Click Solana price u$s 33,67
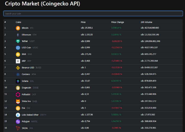This screenshot has width=185, height=132. click(85, 81)
